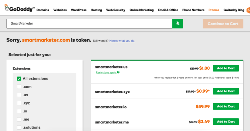Click the orange Pro hexagon badge

[x=248, y=10]
